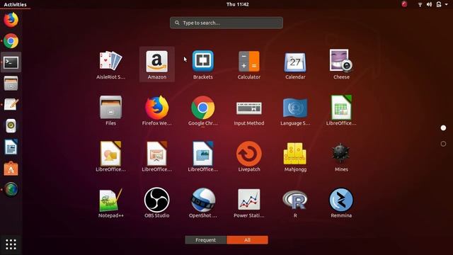
Task: Open Power Statistics
Action: click(x=249, y=203)
